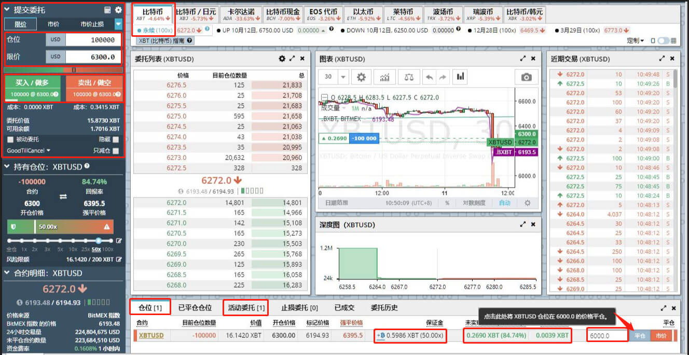
Task: Close the 委托列表 panel
Action: click(x=302, y=59)
